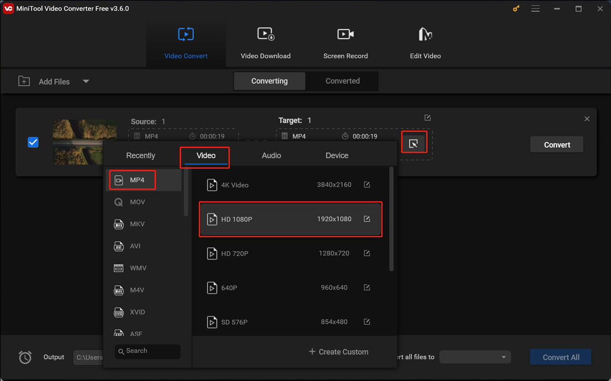Image resolution: width=611 pixels, height=381 pixels.
Task: Click the Convert All button
Action: (560, 357)
